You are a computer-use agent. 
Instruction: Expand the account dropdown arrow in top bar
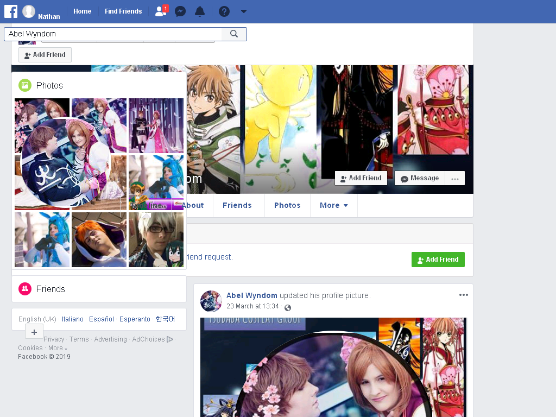(x=244, y=11)
